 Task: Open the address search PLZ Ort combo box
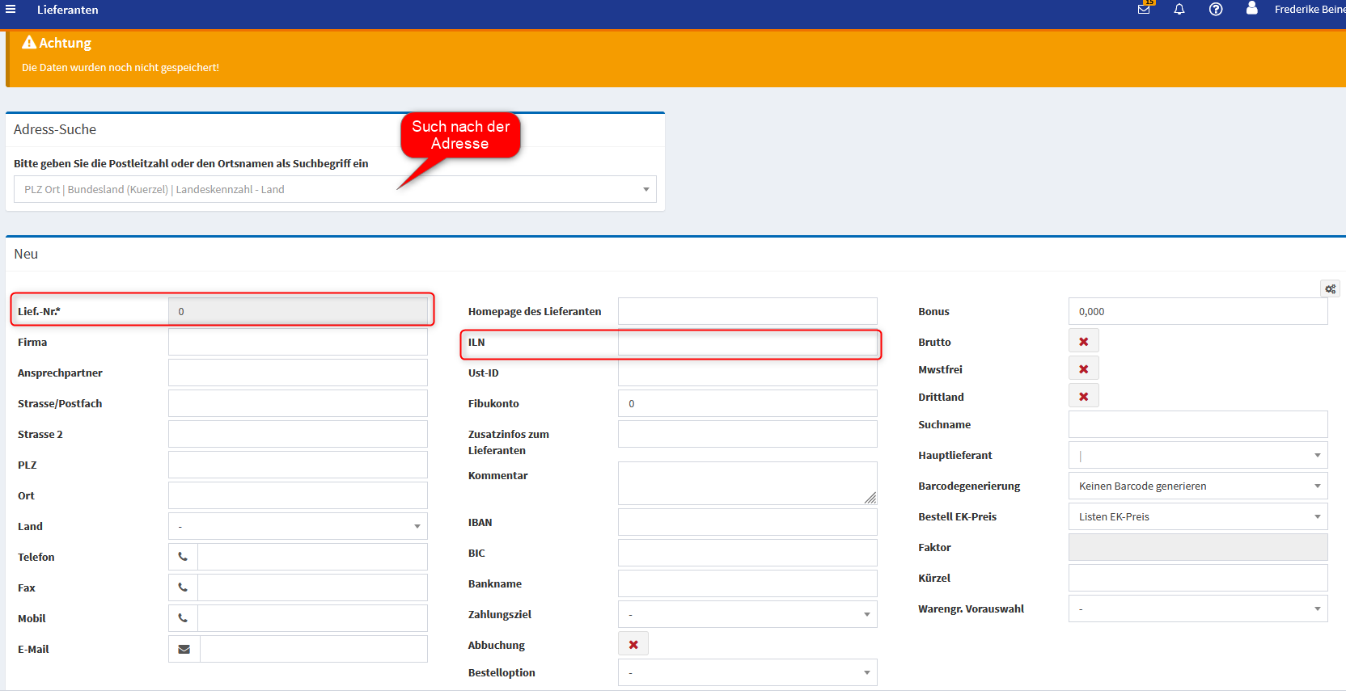pyautogui.click(x=335, y=189)
